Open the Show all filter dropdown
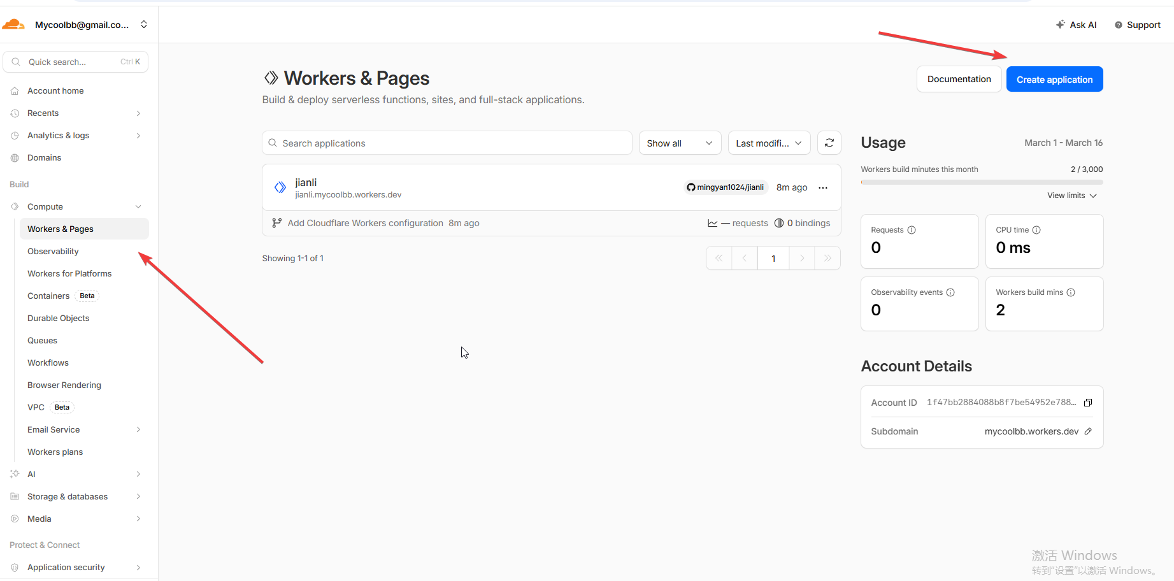This screenshot has height=581, width=1174. [680, 143]
